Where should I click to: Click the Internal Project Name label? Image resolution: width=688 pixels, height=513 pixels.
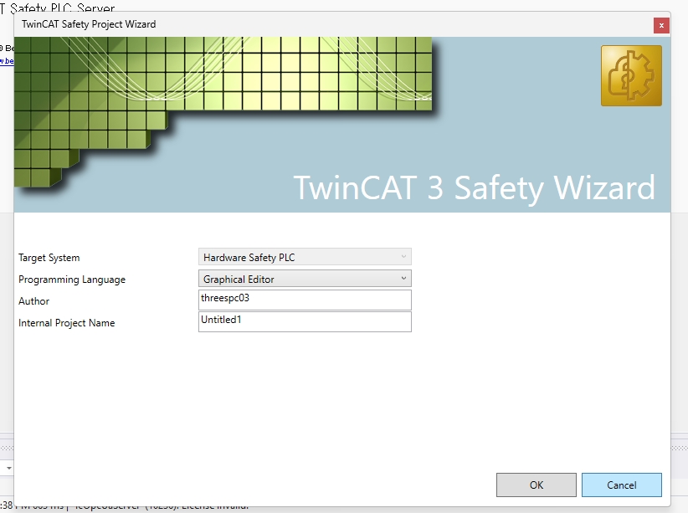coord(67,323)
